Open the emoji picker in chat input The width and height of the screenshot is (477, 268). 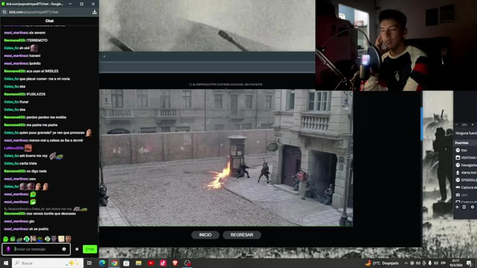pyautogui.click(x=64, y=249)
